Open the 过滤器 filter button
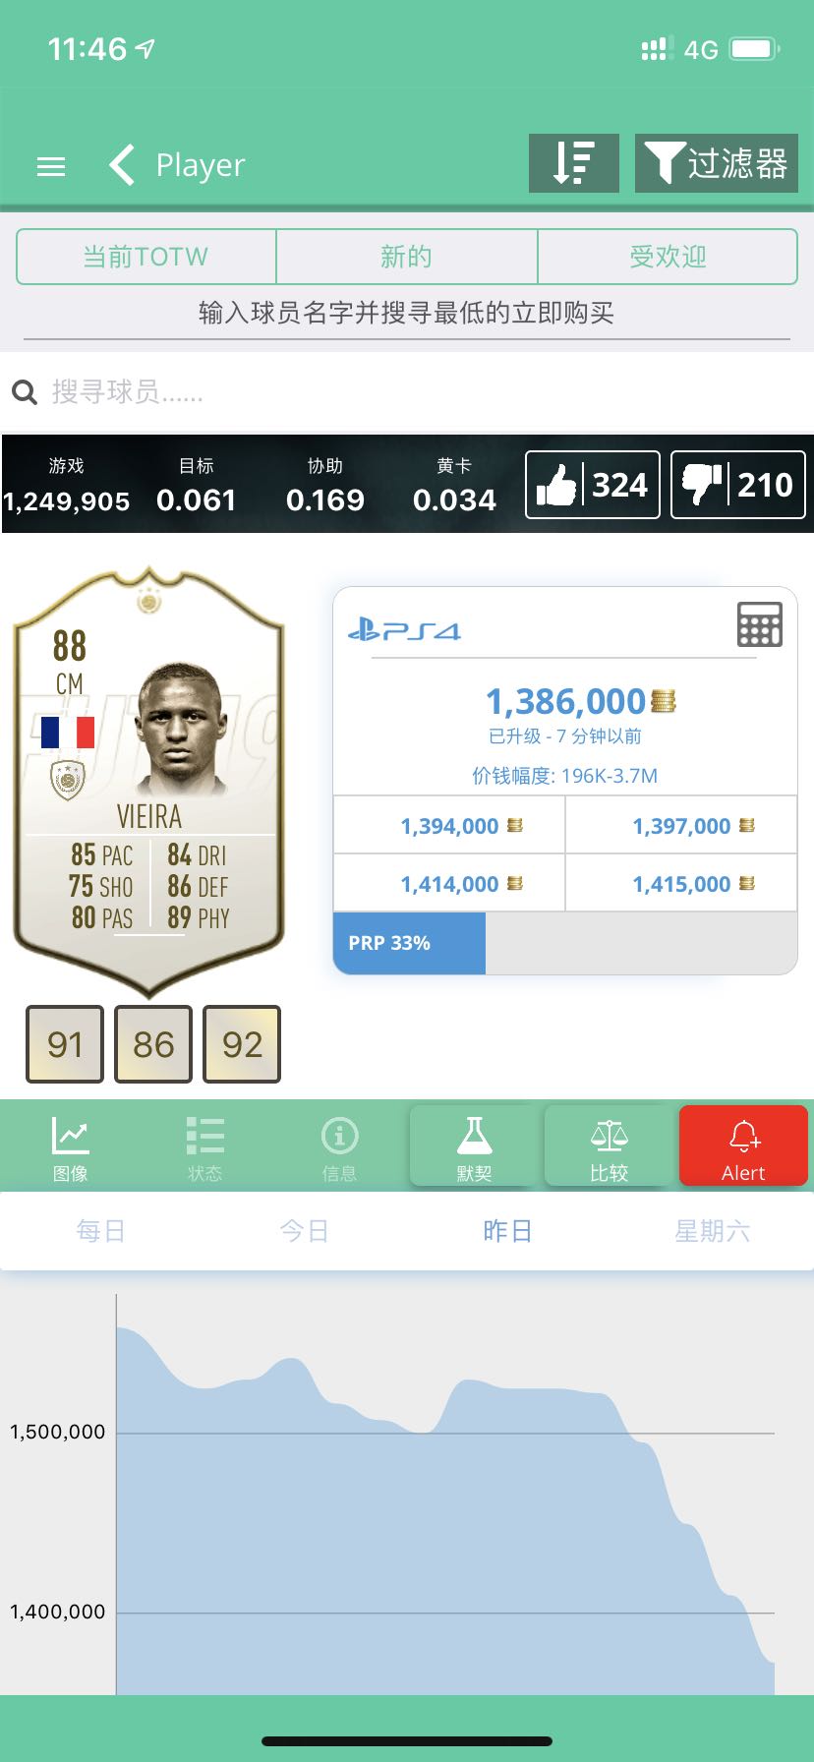 click(717, 163)
